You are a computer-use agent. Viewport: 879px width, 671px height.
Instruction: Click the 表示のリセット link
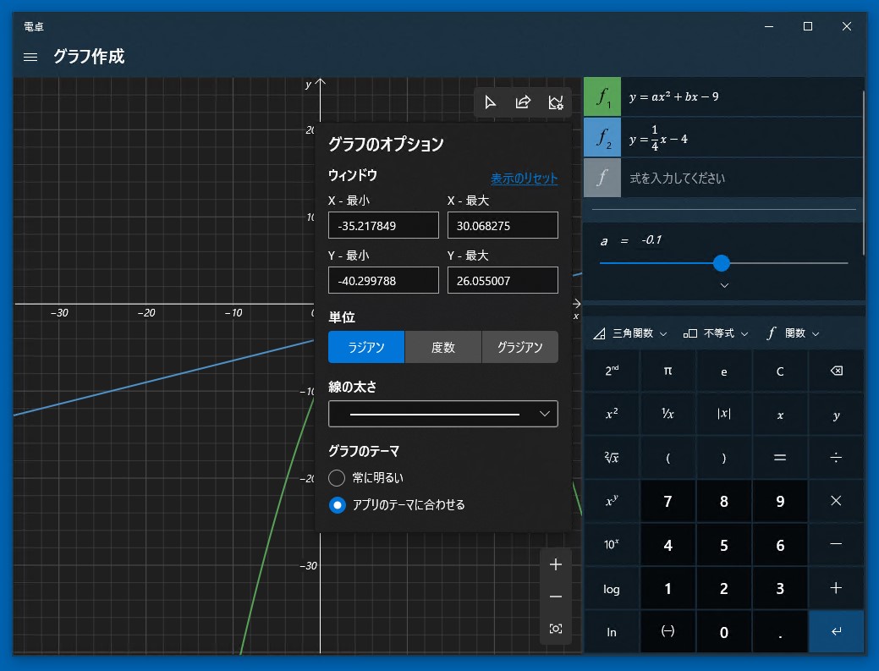[524, 179]
